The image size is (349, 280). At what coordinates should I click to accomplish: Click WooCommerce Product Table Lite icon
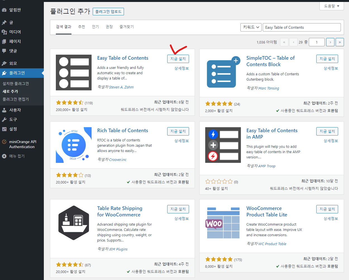(x=223, y=223)
